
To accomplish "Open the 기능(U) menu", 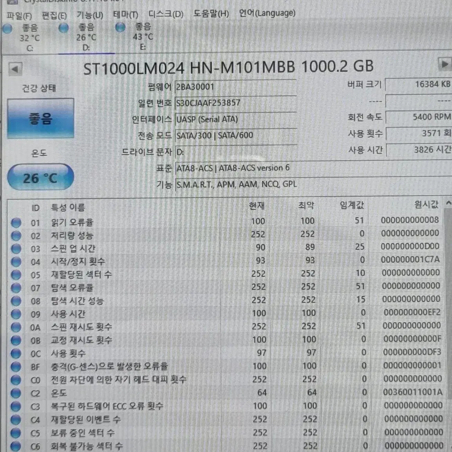I will [90, 15].
